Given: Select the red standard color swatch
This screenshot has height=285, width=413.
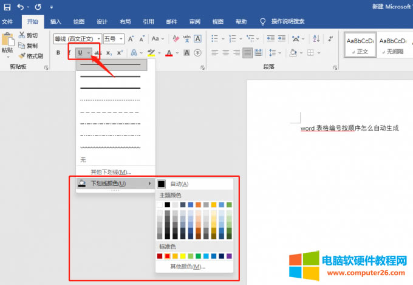Looking at the screenshot, I should (x=168, y=256).
